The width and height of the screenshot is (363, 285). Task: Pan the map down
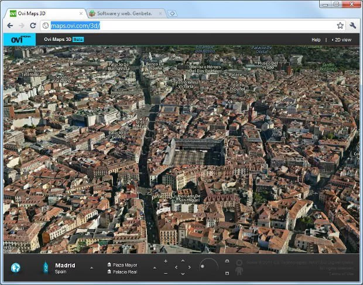(x=183, y=274)
